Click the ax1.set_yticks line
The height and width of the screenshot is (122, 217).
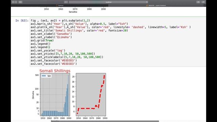pos(63,54)
